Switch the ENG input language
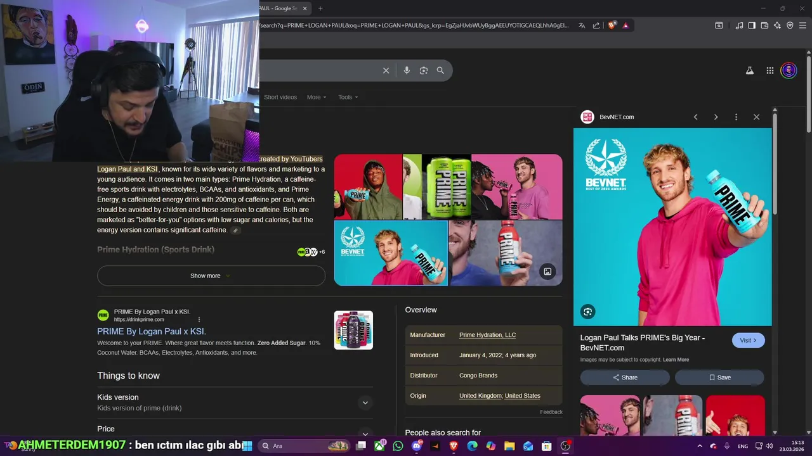The width and height of the screenshot is (812, 456). click(x=743, y=446)
